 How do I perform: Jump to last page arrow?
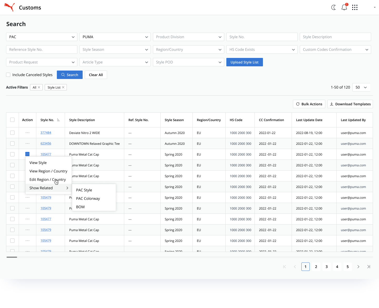369,267
